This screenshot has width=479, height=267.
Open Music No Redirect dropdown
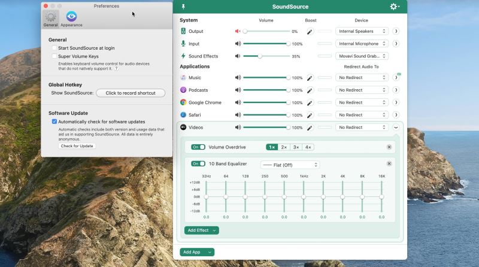point(362,78)
